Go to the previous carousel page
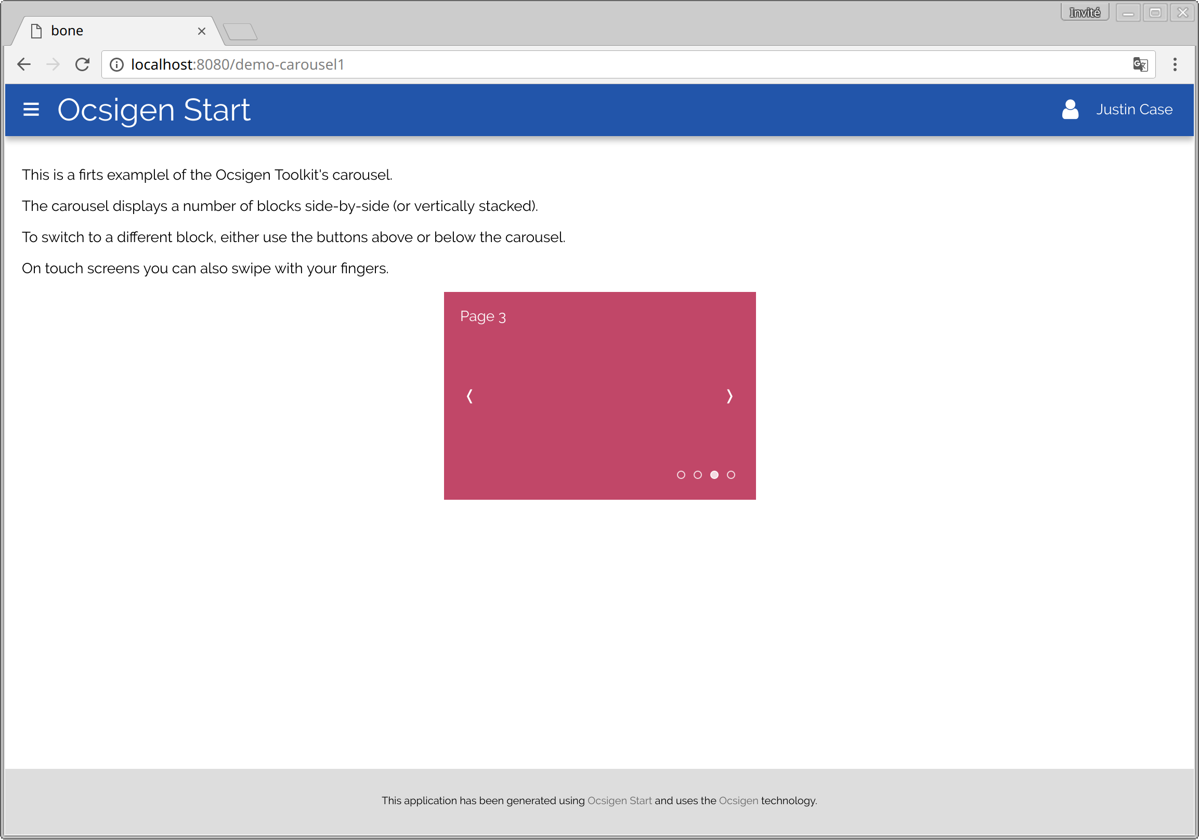The width and height of the screenshot is (1199, 840). tap(470, 396)
